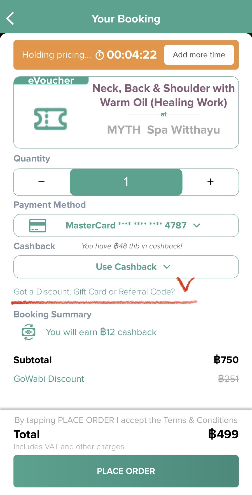
Task: Tap the back arrow icon
Action: click(x=10, y=19)
